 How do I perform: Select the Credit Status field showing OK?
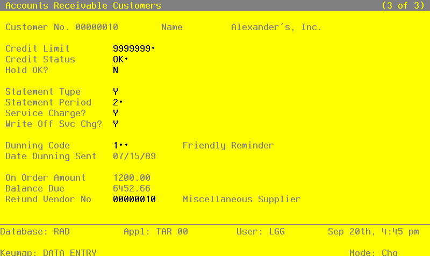pos(120,59)
